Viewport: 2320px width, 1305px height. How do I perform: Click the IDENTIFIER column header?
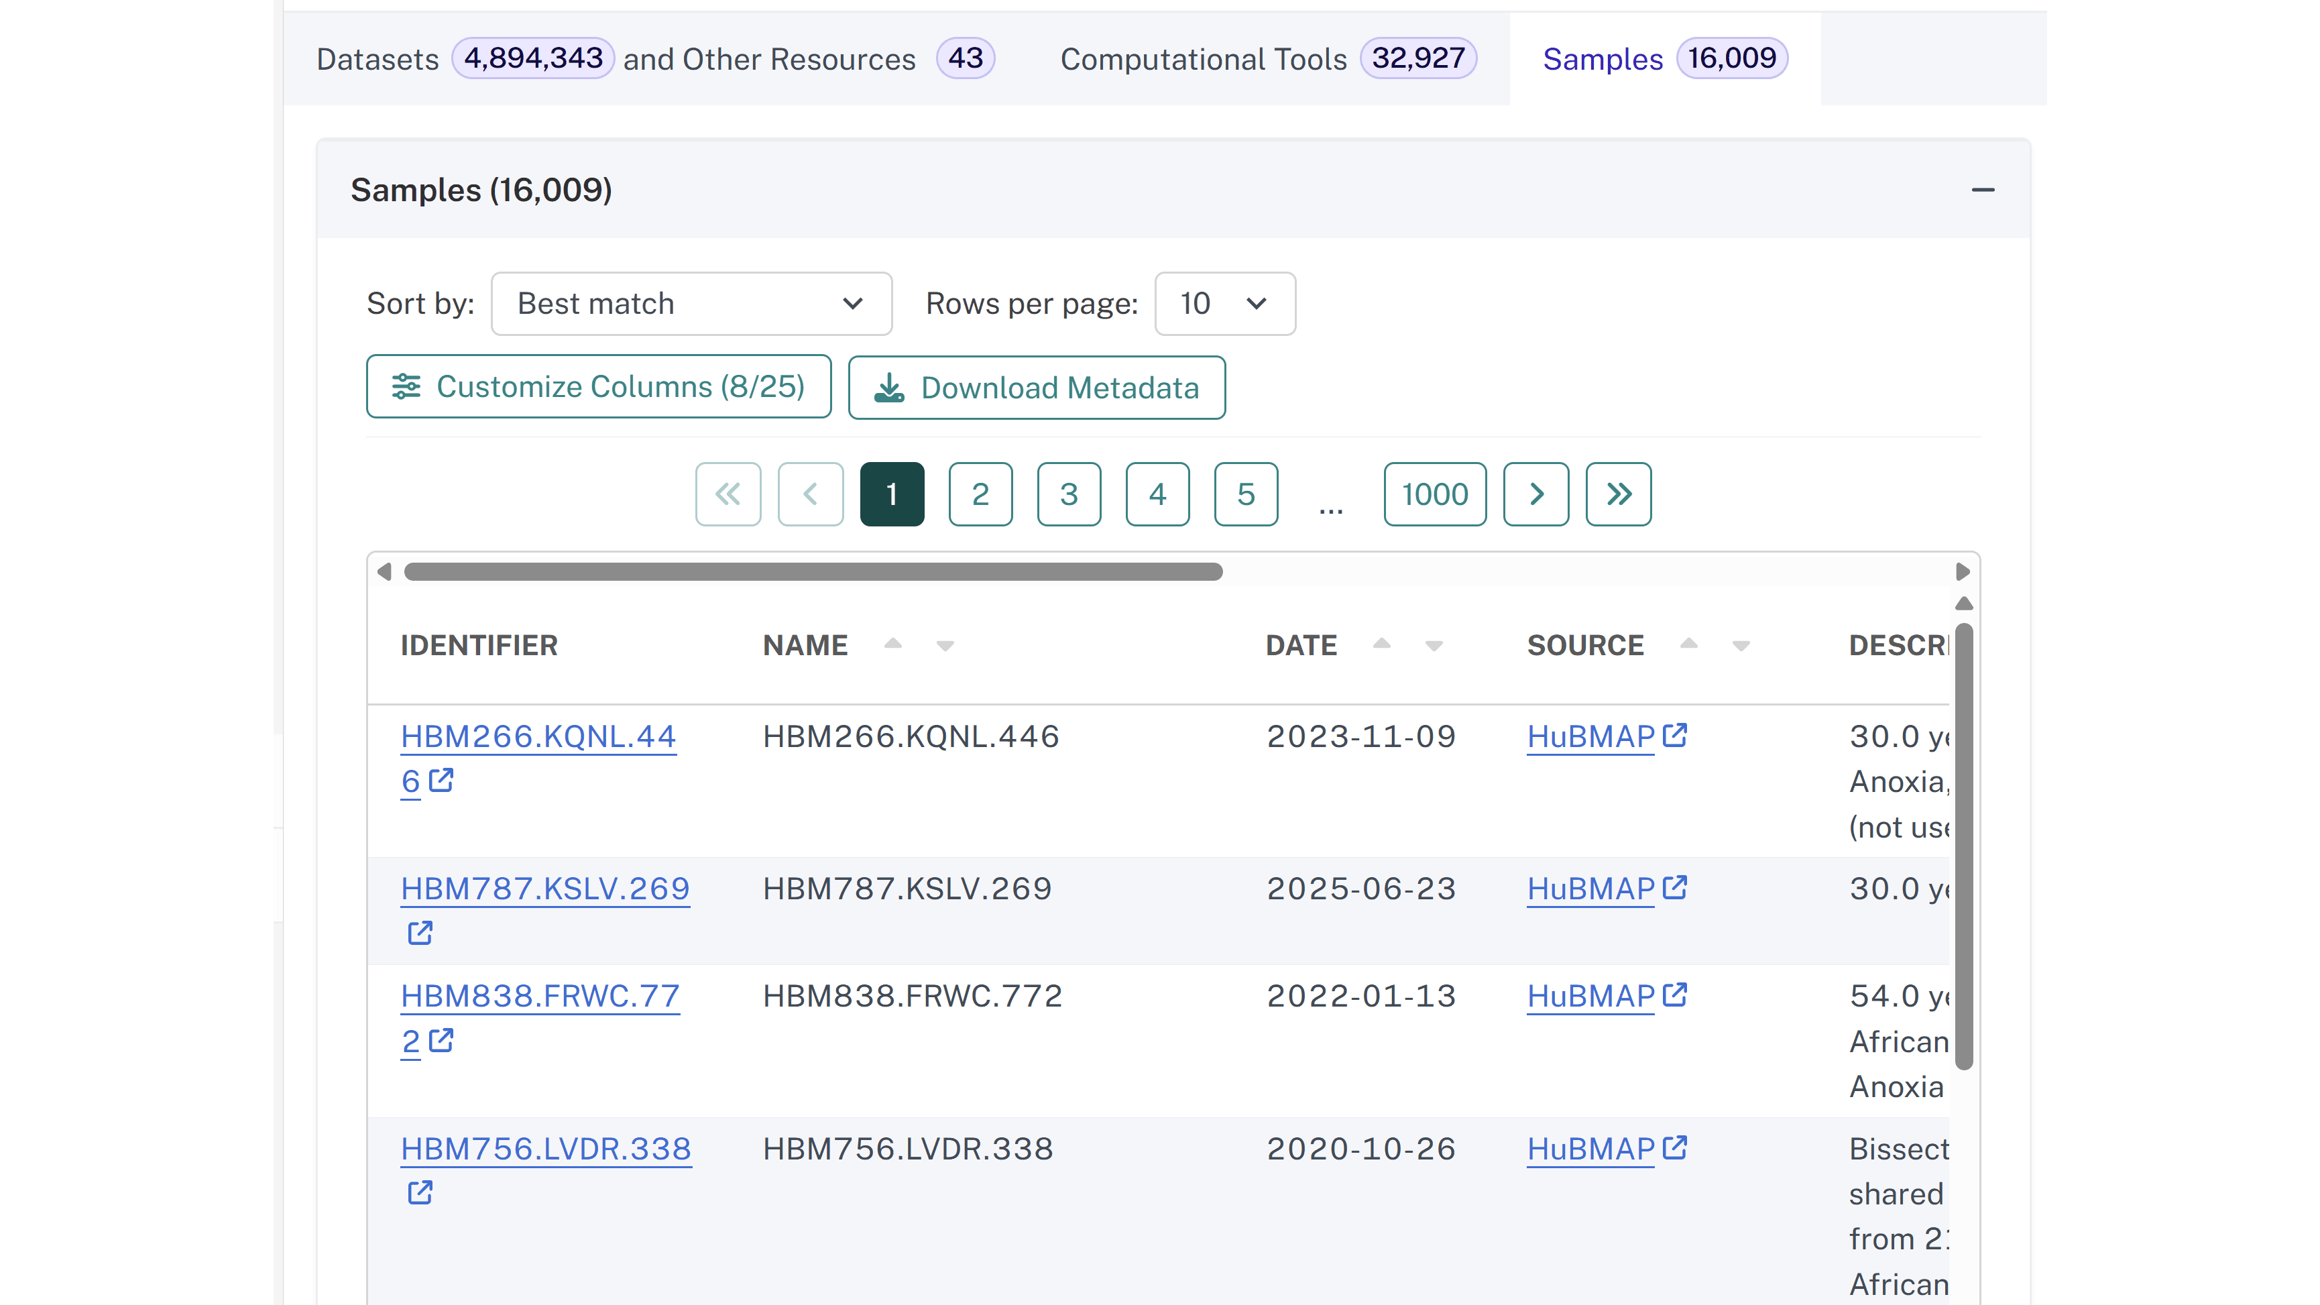(478, 646)
